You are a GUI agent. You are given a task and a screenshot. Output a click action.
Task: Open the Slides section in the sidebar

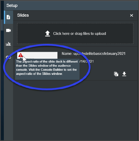click(8, 17)
